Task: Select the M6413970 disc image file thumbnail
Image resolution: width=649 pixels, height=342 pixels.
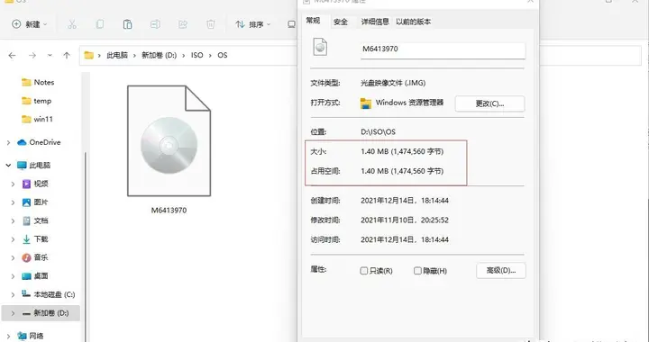Action: [x=169, y=140]
